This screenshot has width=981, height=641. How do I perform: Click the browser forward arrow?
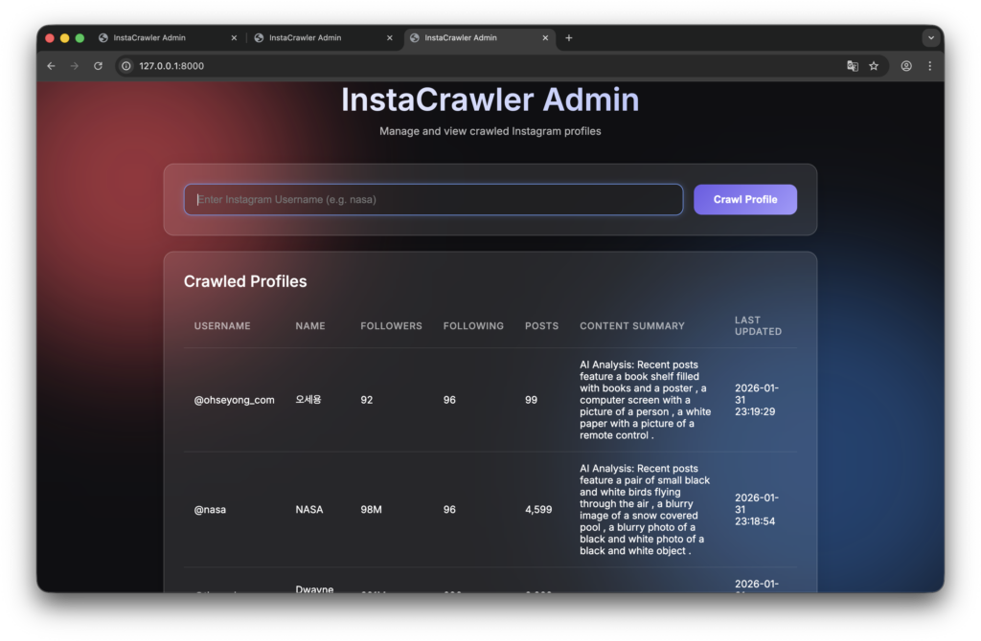[x=75, y=66]
